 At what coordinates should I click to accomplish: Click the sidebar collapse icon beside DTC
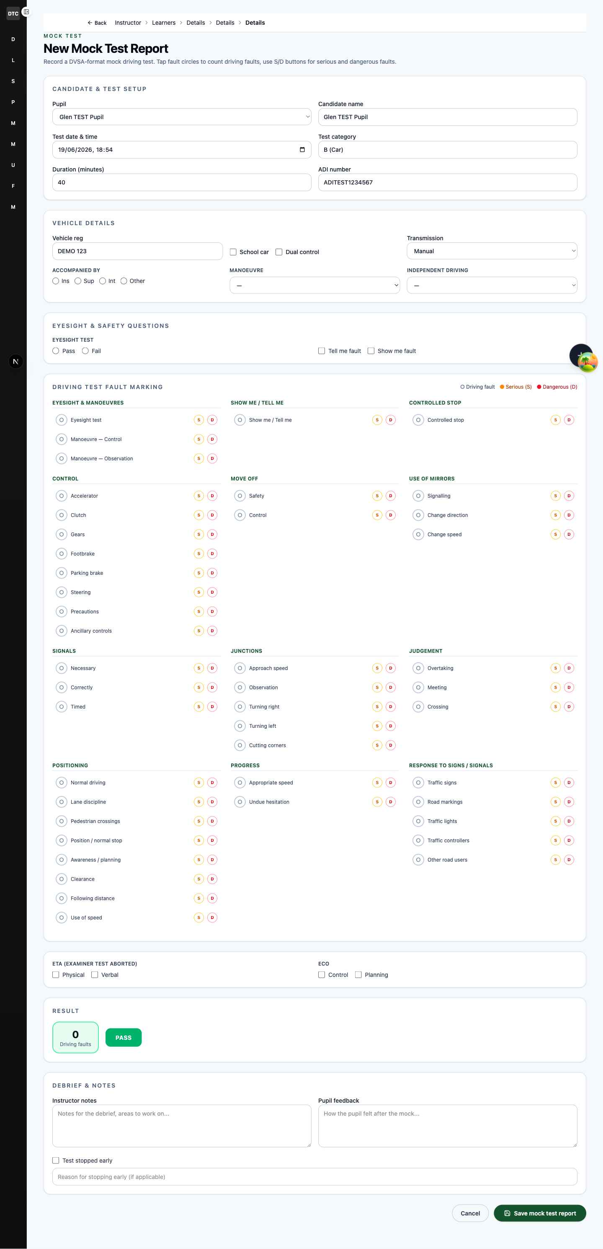[x=26, y=12]
